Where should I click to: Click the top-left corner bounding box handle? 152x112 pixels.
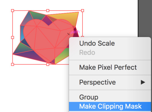(x=12, y=11)
